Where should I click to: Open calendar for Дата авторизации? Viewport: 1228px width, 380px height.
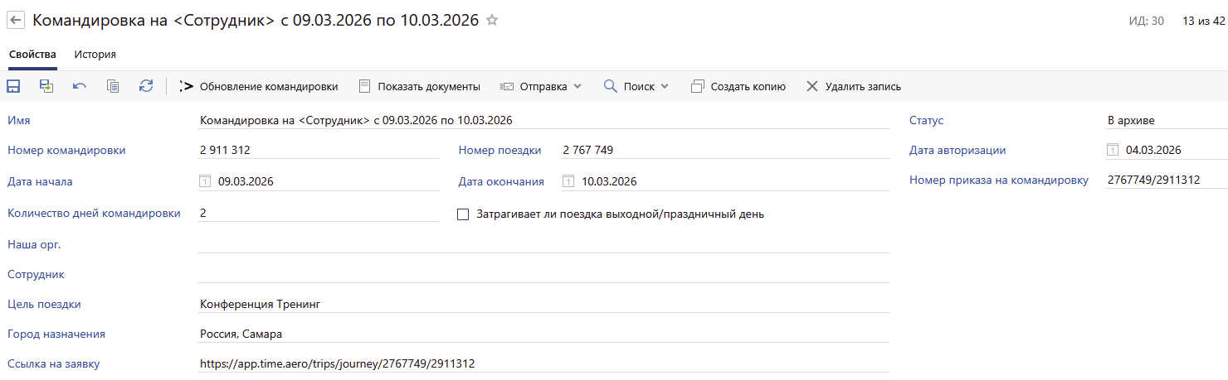click(1113, 150)
